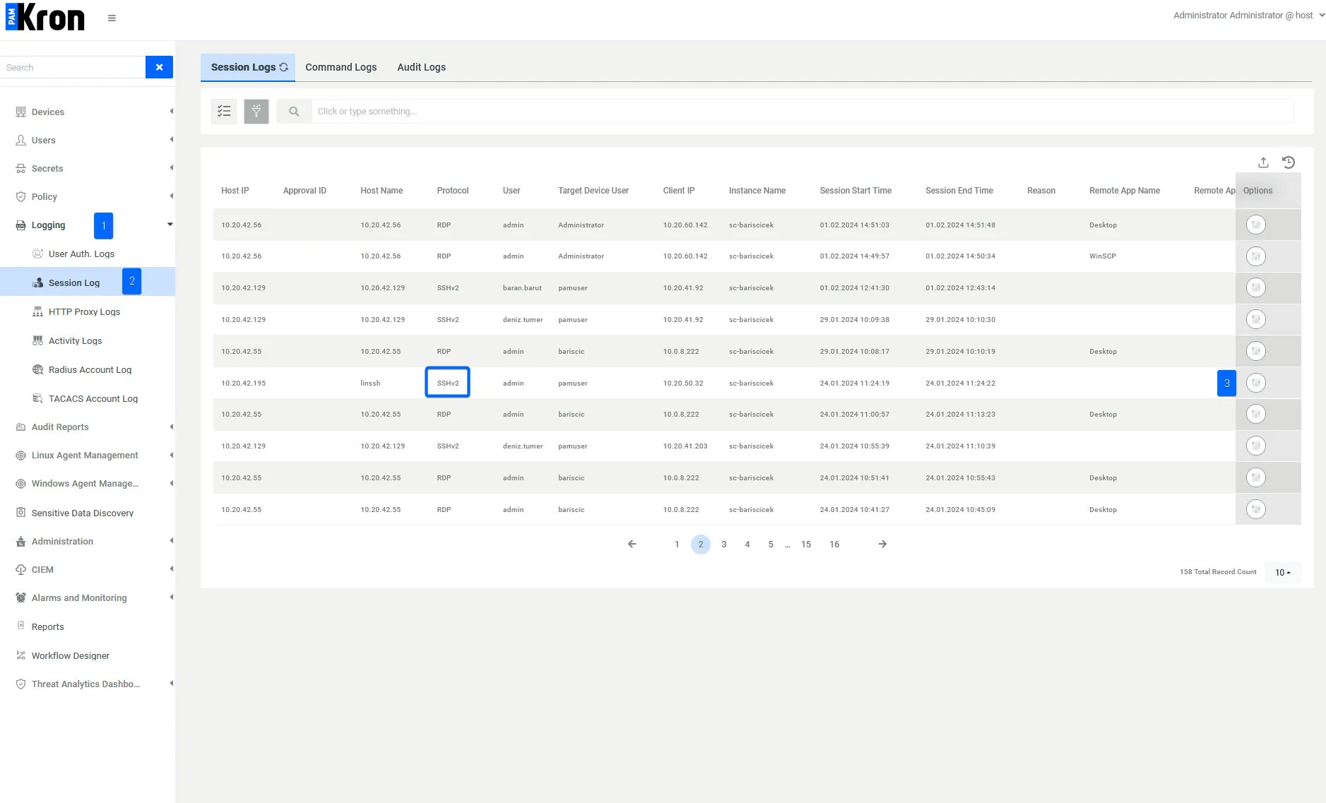Screen dimensions: 1326x803
Task: Click the linssh host name cell
Action: pyautogui.click(x=370, y=383)
